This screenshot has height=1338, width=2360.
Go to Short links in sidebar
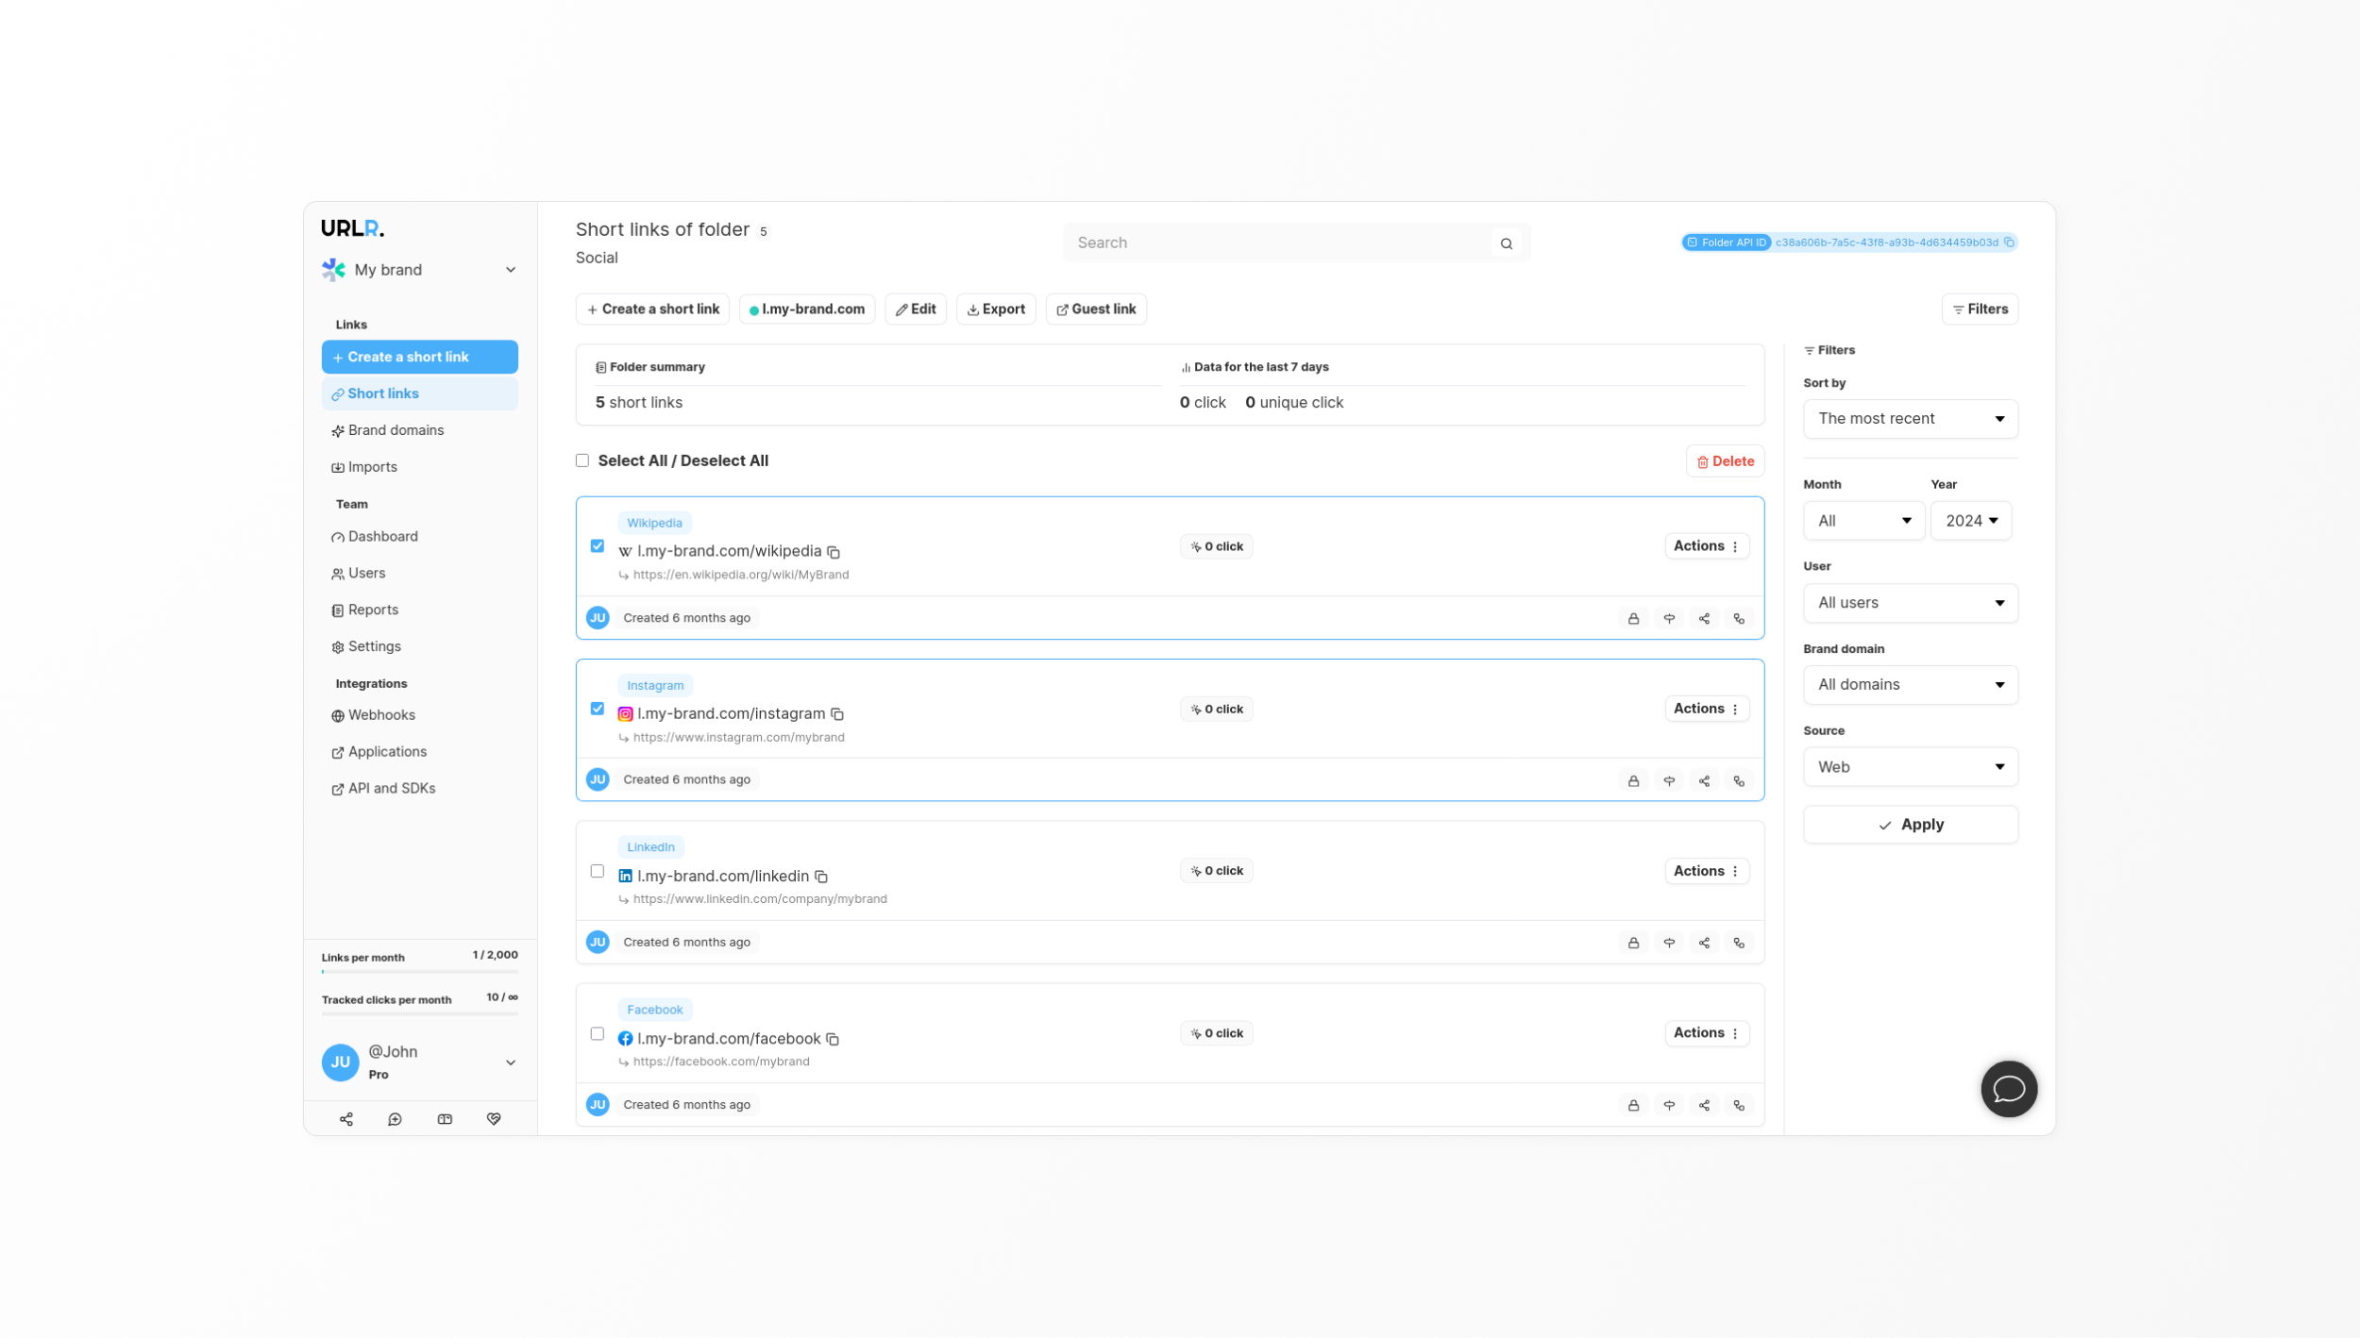tap(419, 393)
